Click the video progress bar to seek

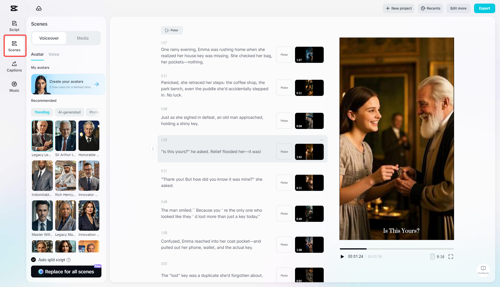(x=396, y=249)
